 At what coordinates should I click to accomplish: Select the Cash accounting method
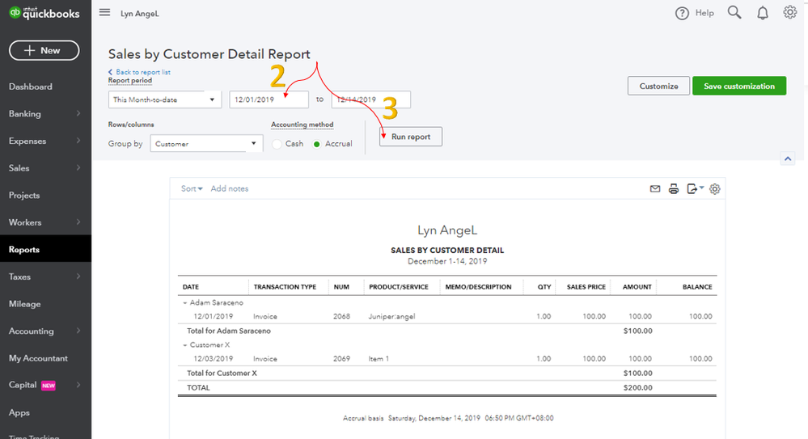pos(277,144)
